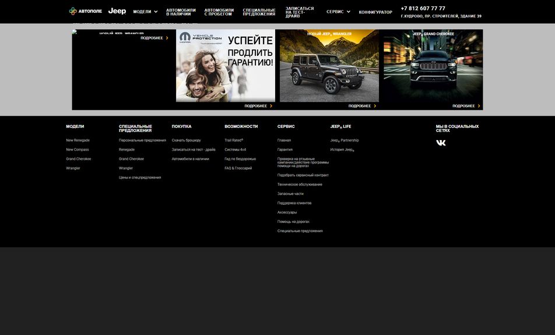Open the Поддержка клиентов footer link
555x335 pixels.
[294, 203]
